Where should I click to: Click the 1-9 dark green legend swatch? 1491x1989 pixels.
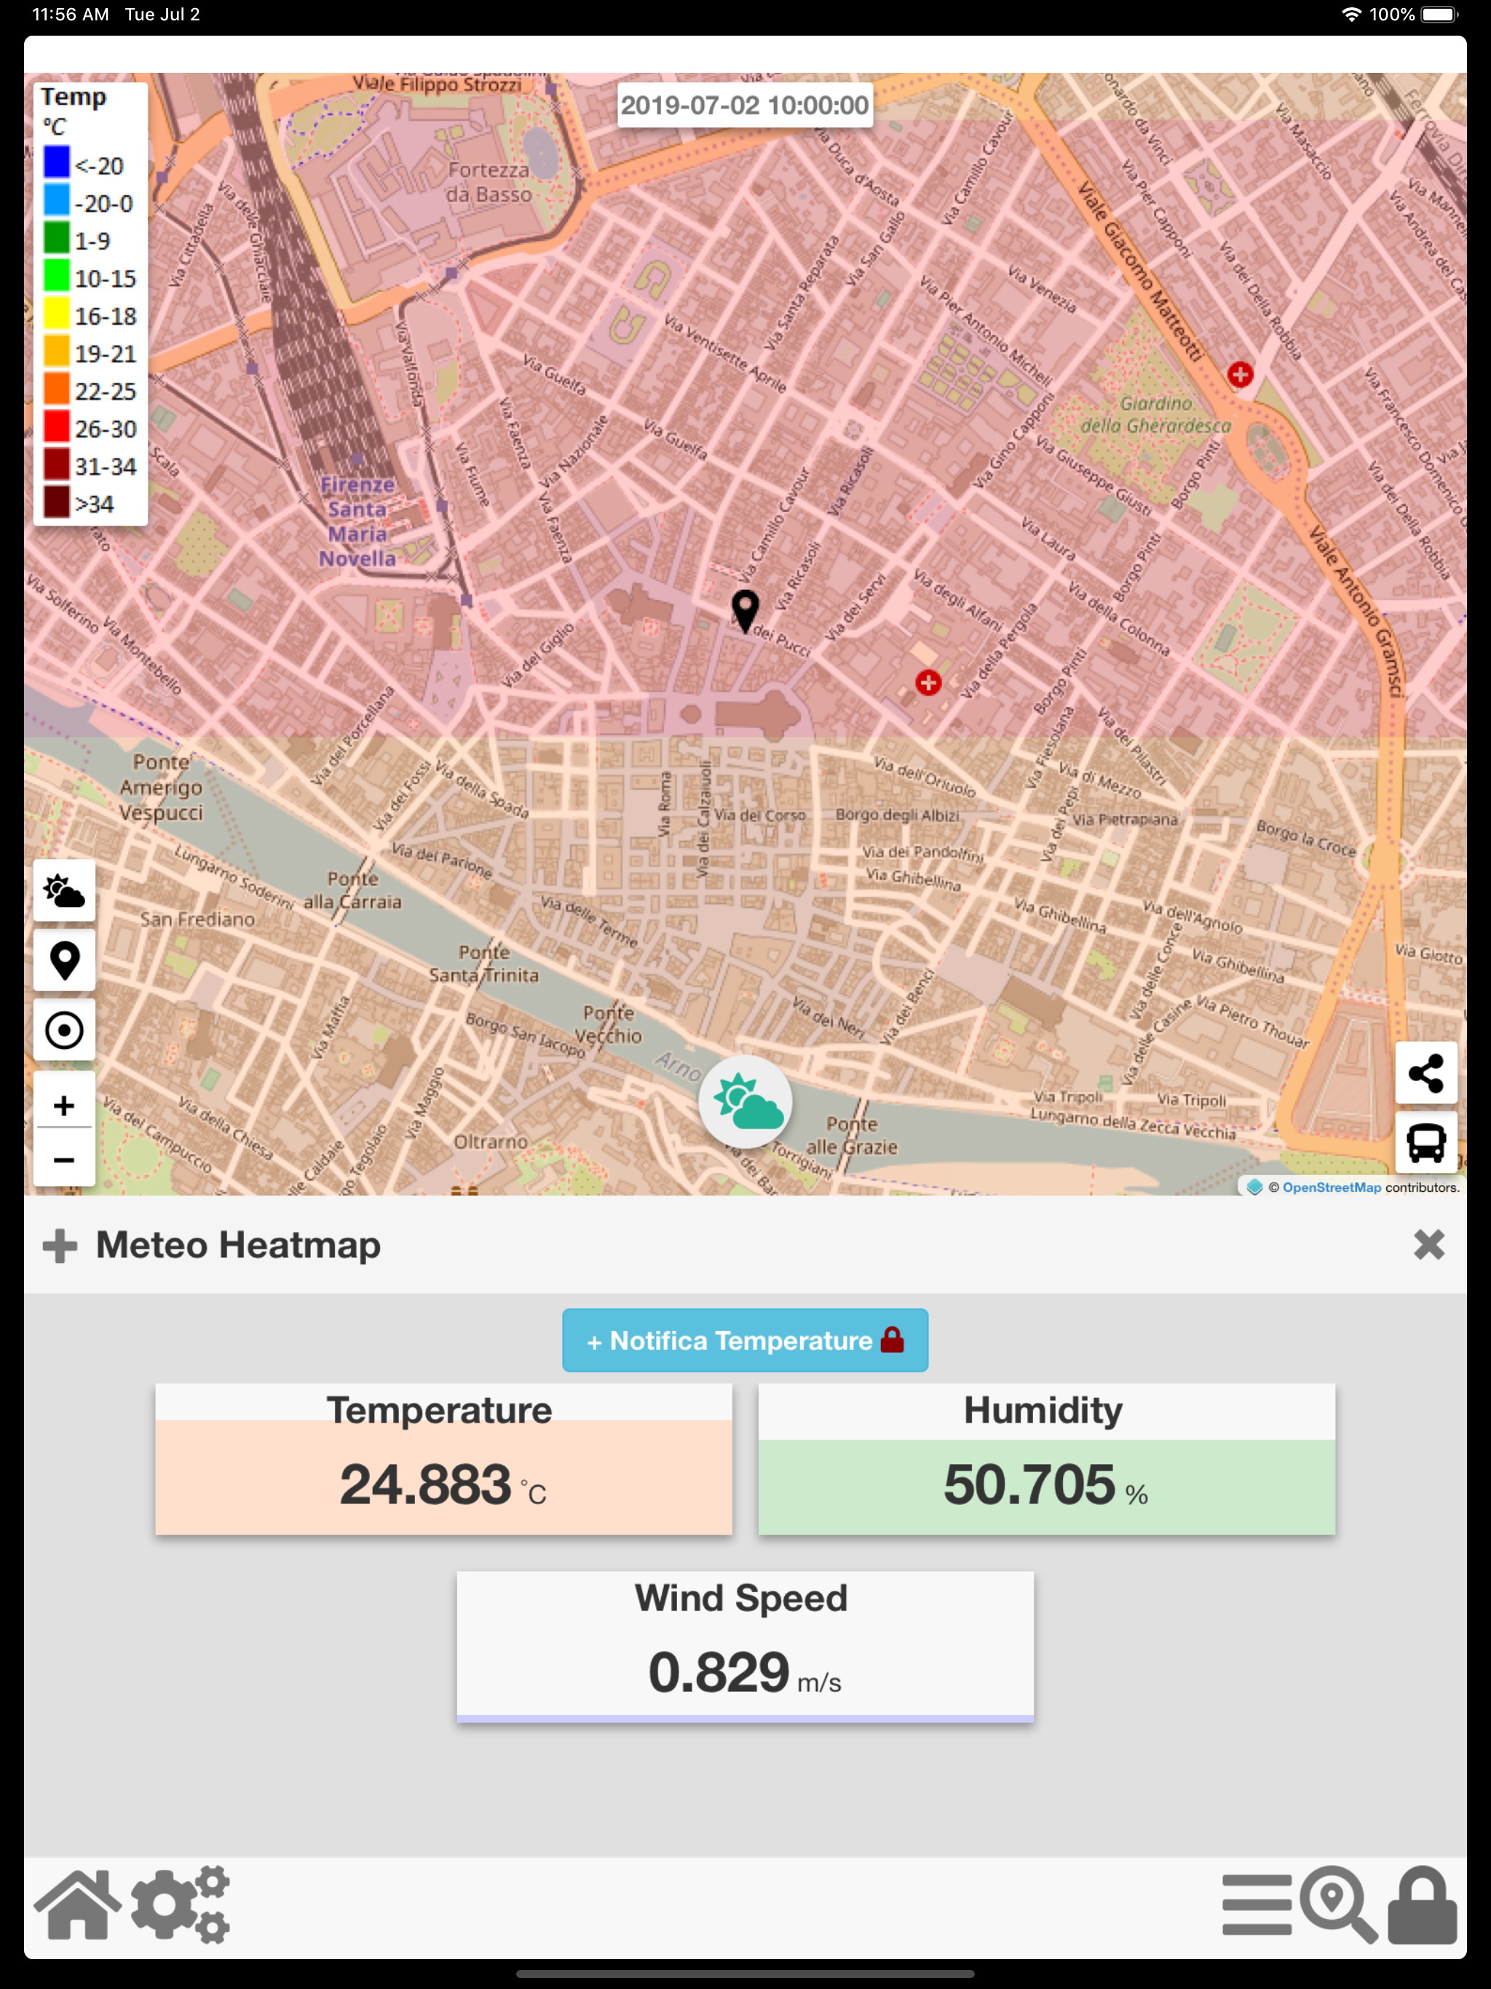56,240
